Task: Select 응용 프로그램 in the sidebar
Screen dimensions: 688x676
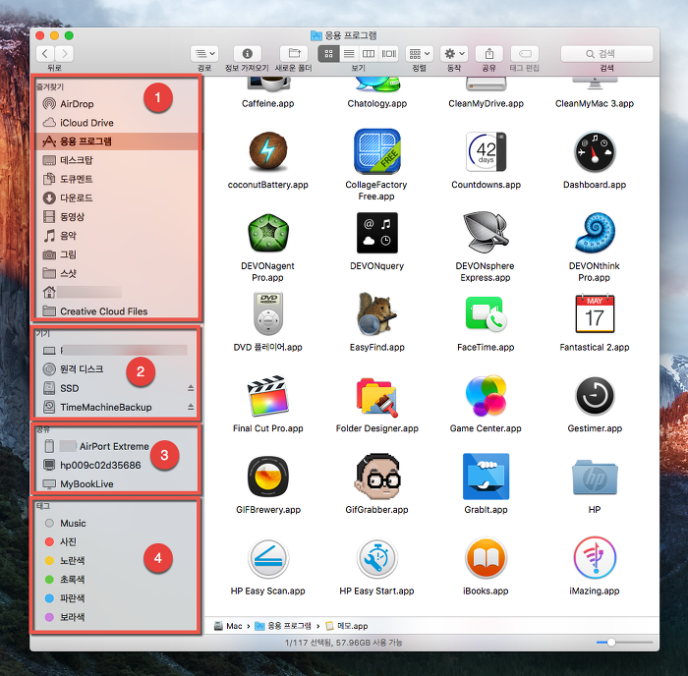Action: pos(116,141)
